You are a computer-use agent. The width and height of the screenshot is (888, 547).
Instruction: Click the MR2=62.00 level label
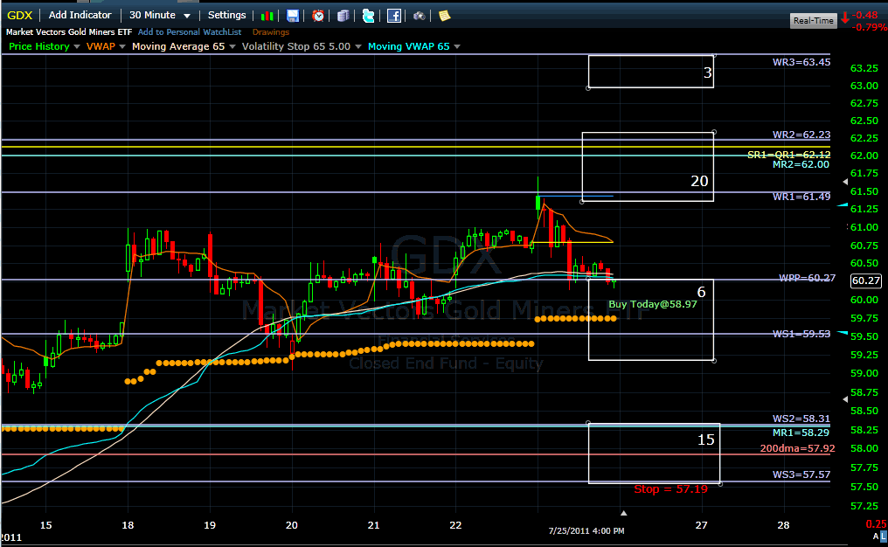point(801,164)
